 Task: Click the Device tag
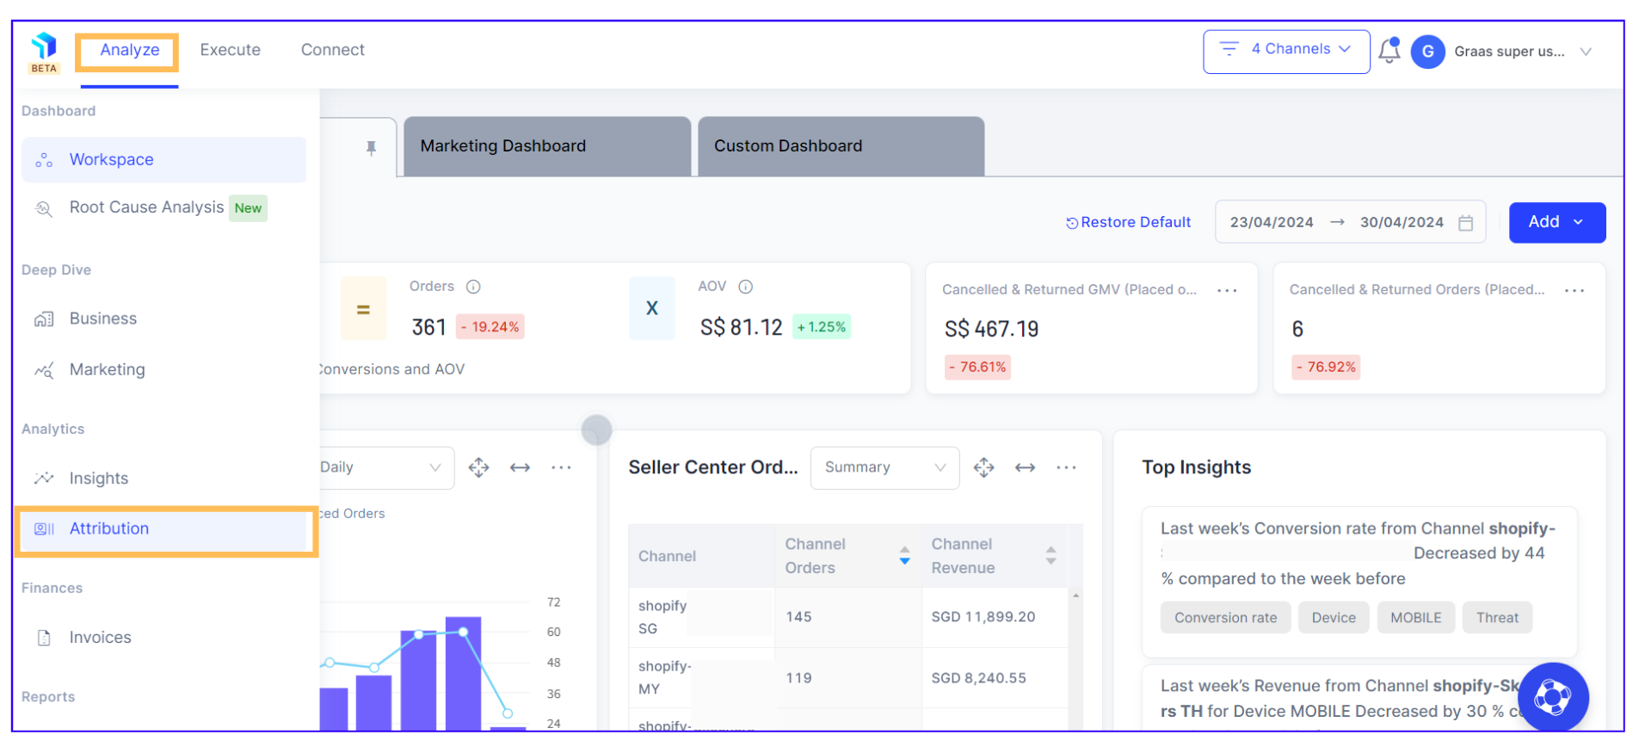pyautogui.click(x=1334, y=618)
